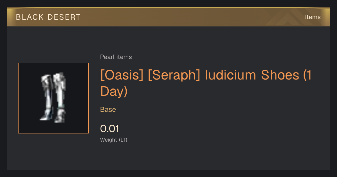The height and width of the screenshot is (177, 337).
Task: Click the right boot in the item image
Action: pos(60,97)
